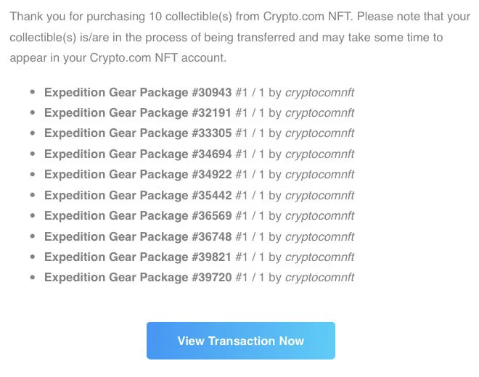479x377 pixels.
Task: Click Expedition Gear Package #36748 title
Action: tap(138, 236)
